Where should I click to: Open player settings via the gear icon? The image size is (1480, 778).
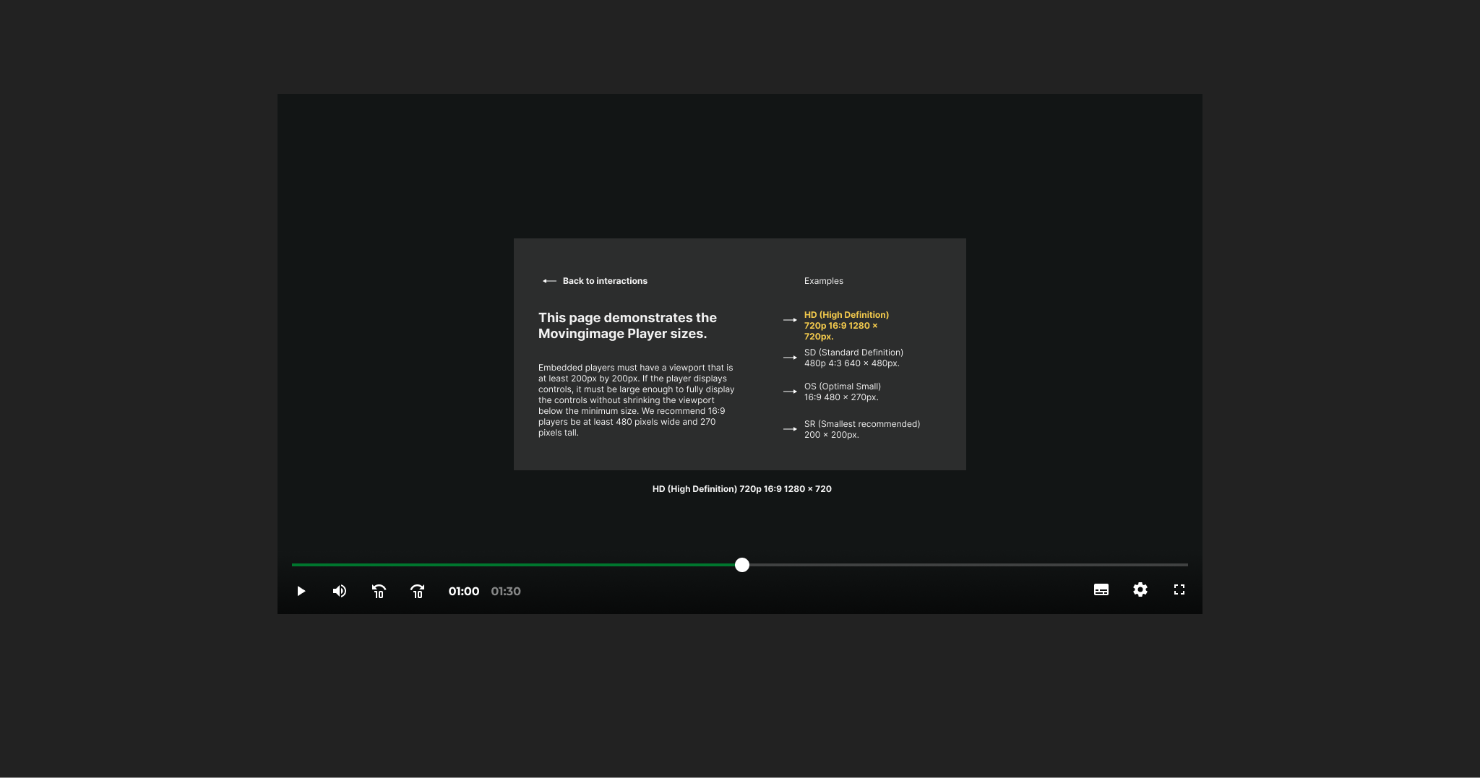[1140, 589]
